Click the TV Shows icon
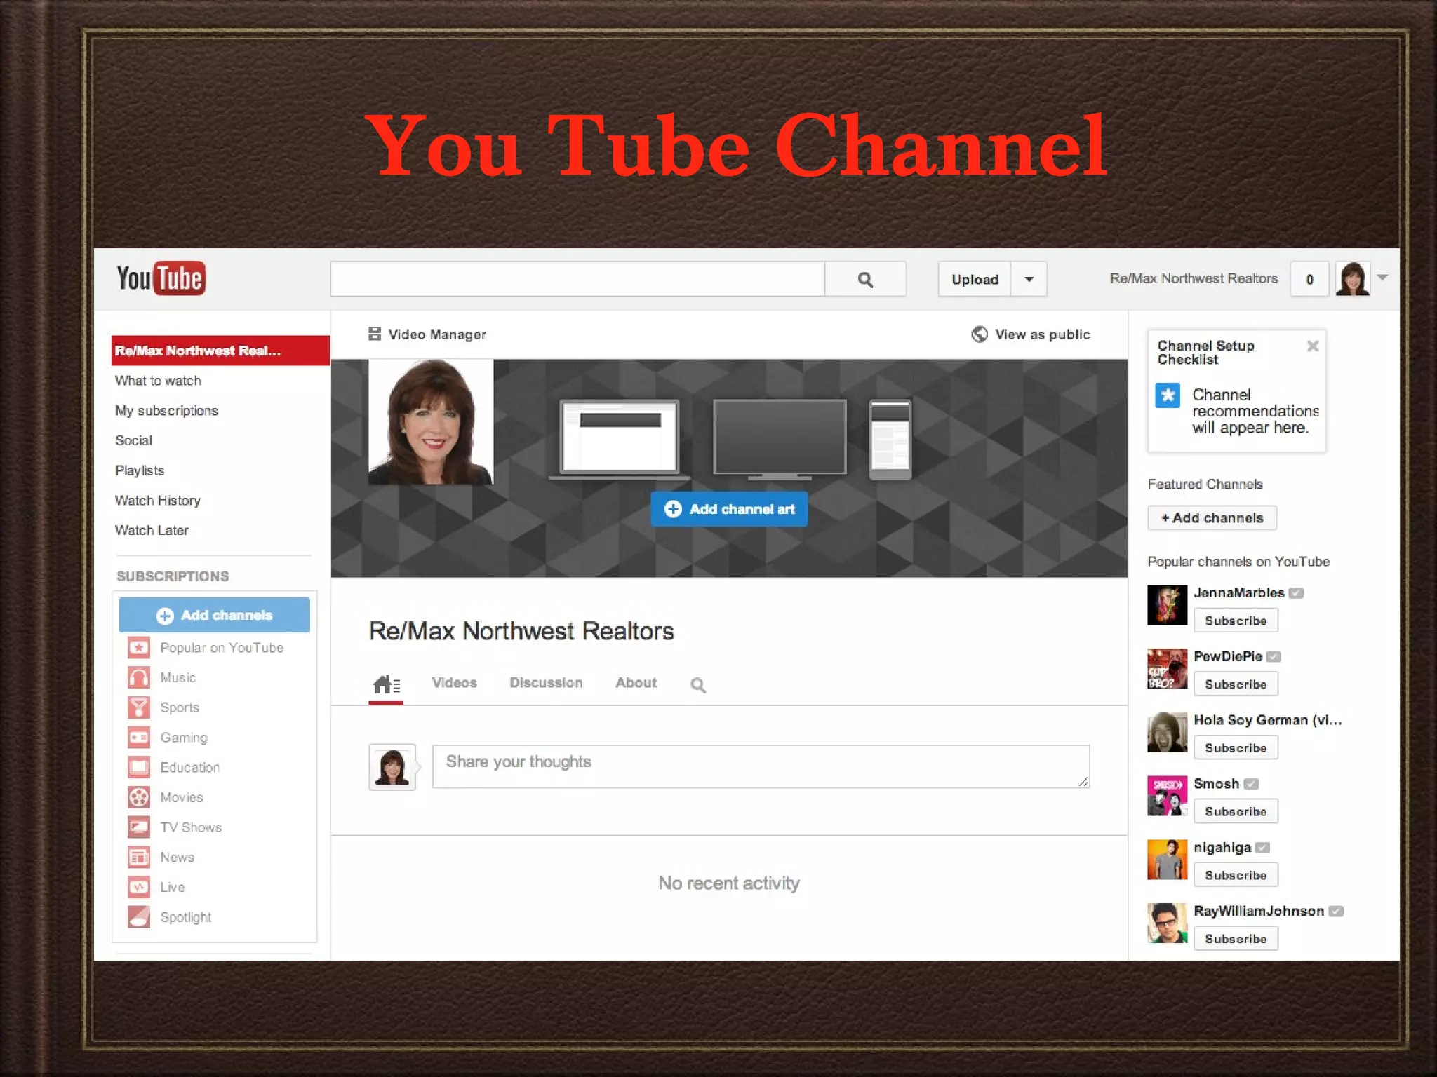The height and width of the screenshot is (1077, 1437). click(139, 827)
